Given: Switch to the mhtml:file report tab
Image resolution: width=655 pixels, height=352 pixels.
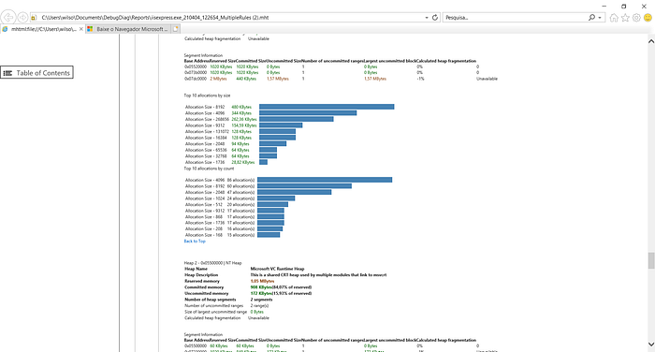Looking at the screenshot, I should (43, 29).
